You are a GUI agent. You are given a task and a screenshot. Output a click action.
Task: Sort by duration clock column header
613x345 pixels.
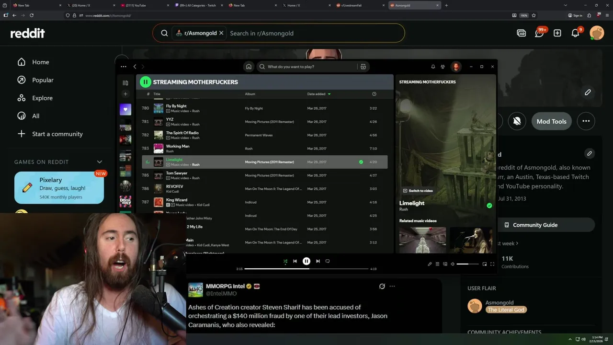[374, 94]
